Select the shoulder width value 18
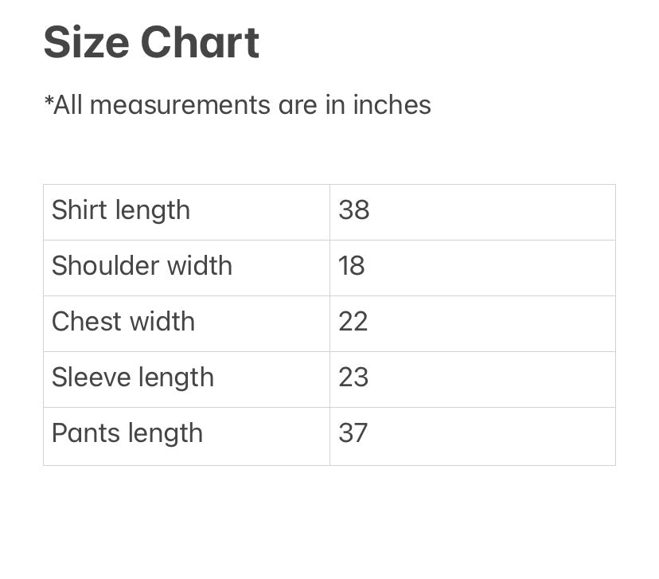The image size is (659, 579). coord(352,266)
